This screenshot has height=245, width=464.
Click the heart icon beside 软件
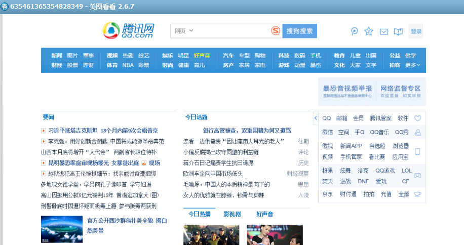click(x=417, y=118)
